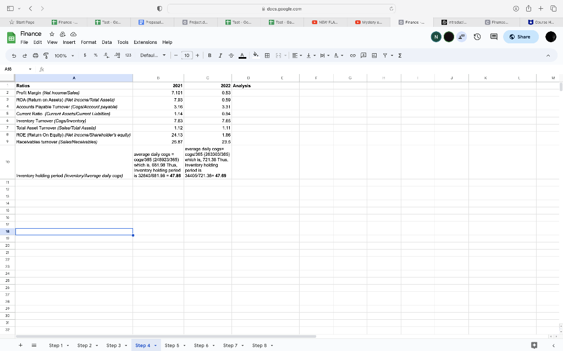
Task: Toggle strikethrough formatting
Action: coord(230,55)
